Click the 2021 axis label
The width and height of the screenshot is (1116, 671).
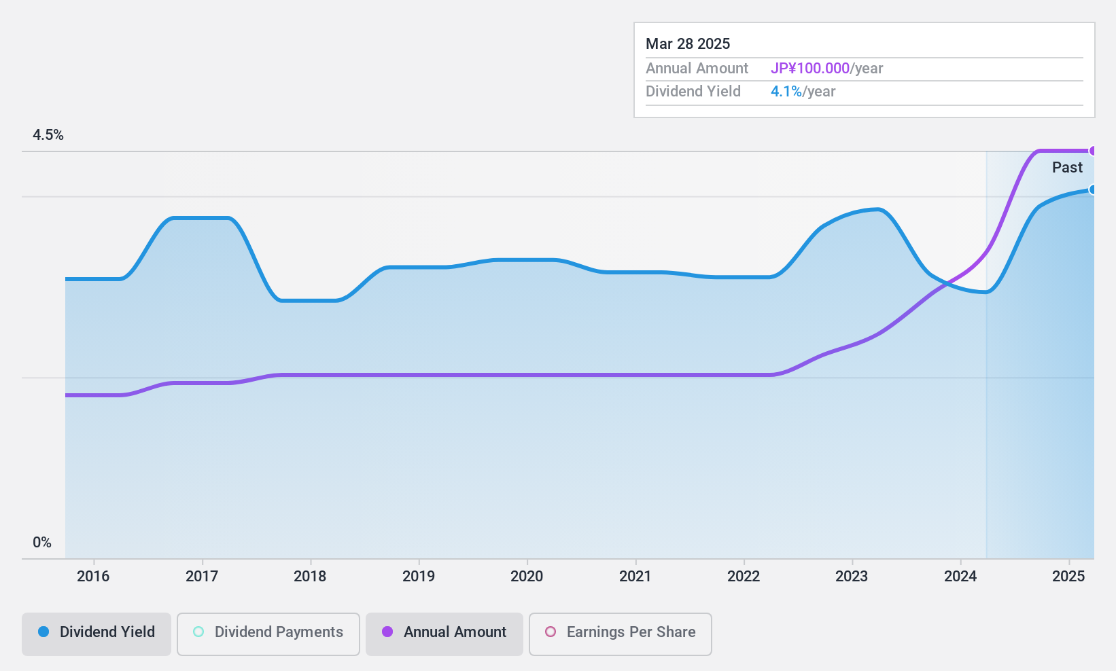coord(635,576)
